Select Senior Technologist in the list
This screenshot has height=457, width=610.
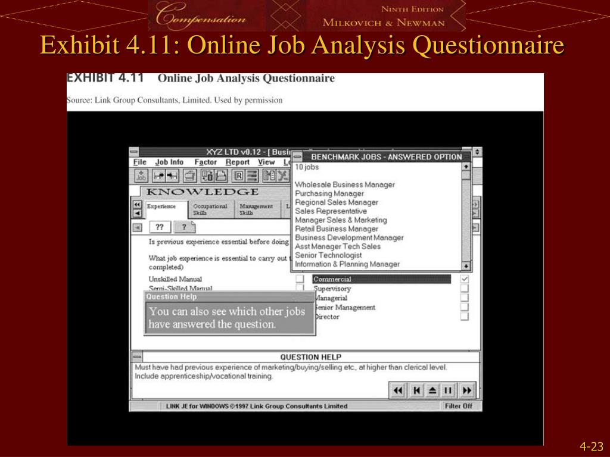point(328,255)
